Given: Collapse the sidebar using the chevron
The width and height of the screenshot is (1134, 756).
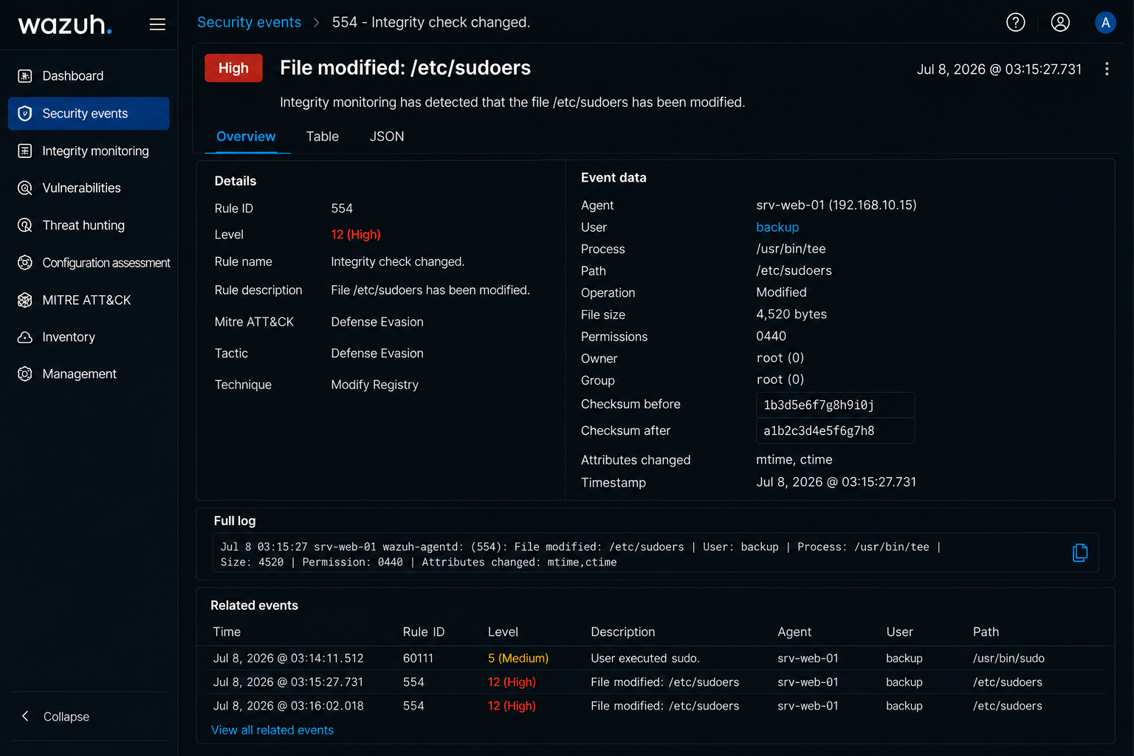Looking at the screenshot, I should 26,716.
